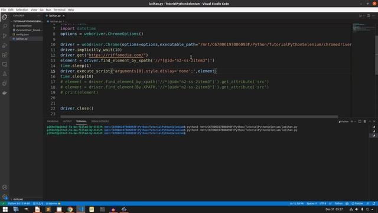Switch to the Terminal panel tab
The height and width of the screenshot is (213, 378).
tap(82, 121)
